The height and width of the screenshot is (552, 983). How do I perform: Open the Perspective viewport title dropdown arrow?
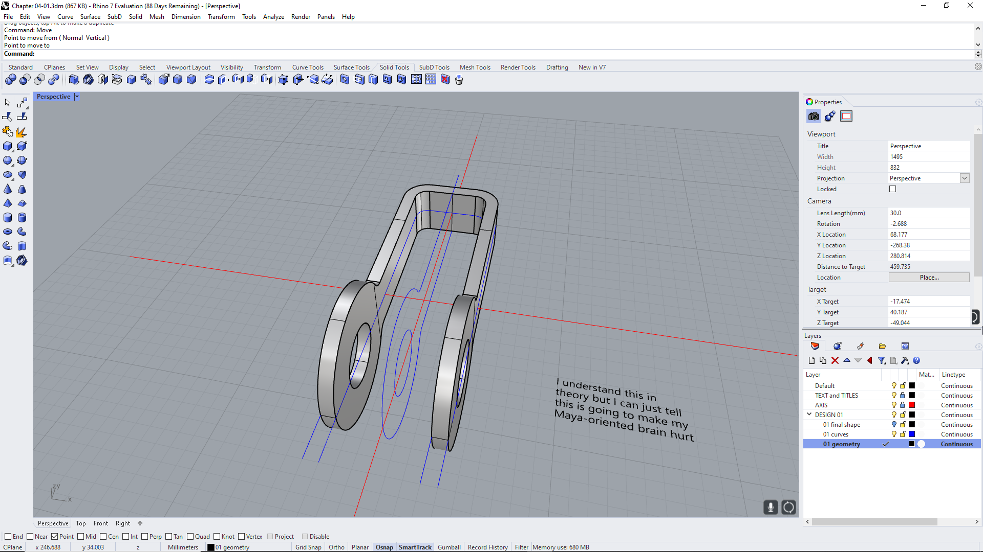click(x=77, y=97)
